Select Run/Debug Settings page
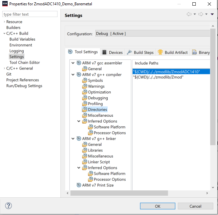 pyautogui.click(x=24, y=86)
